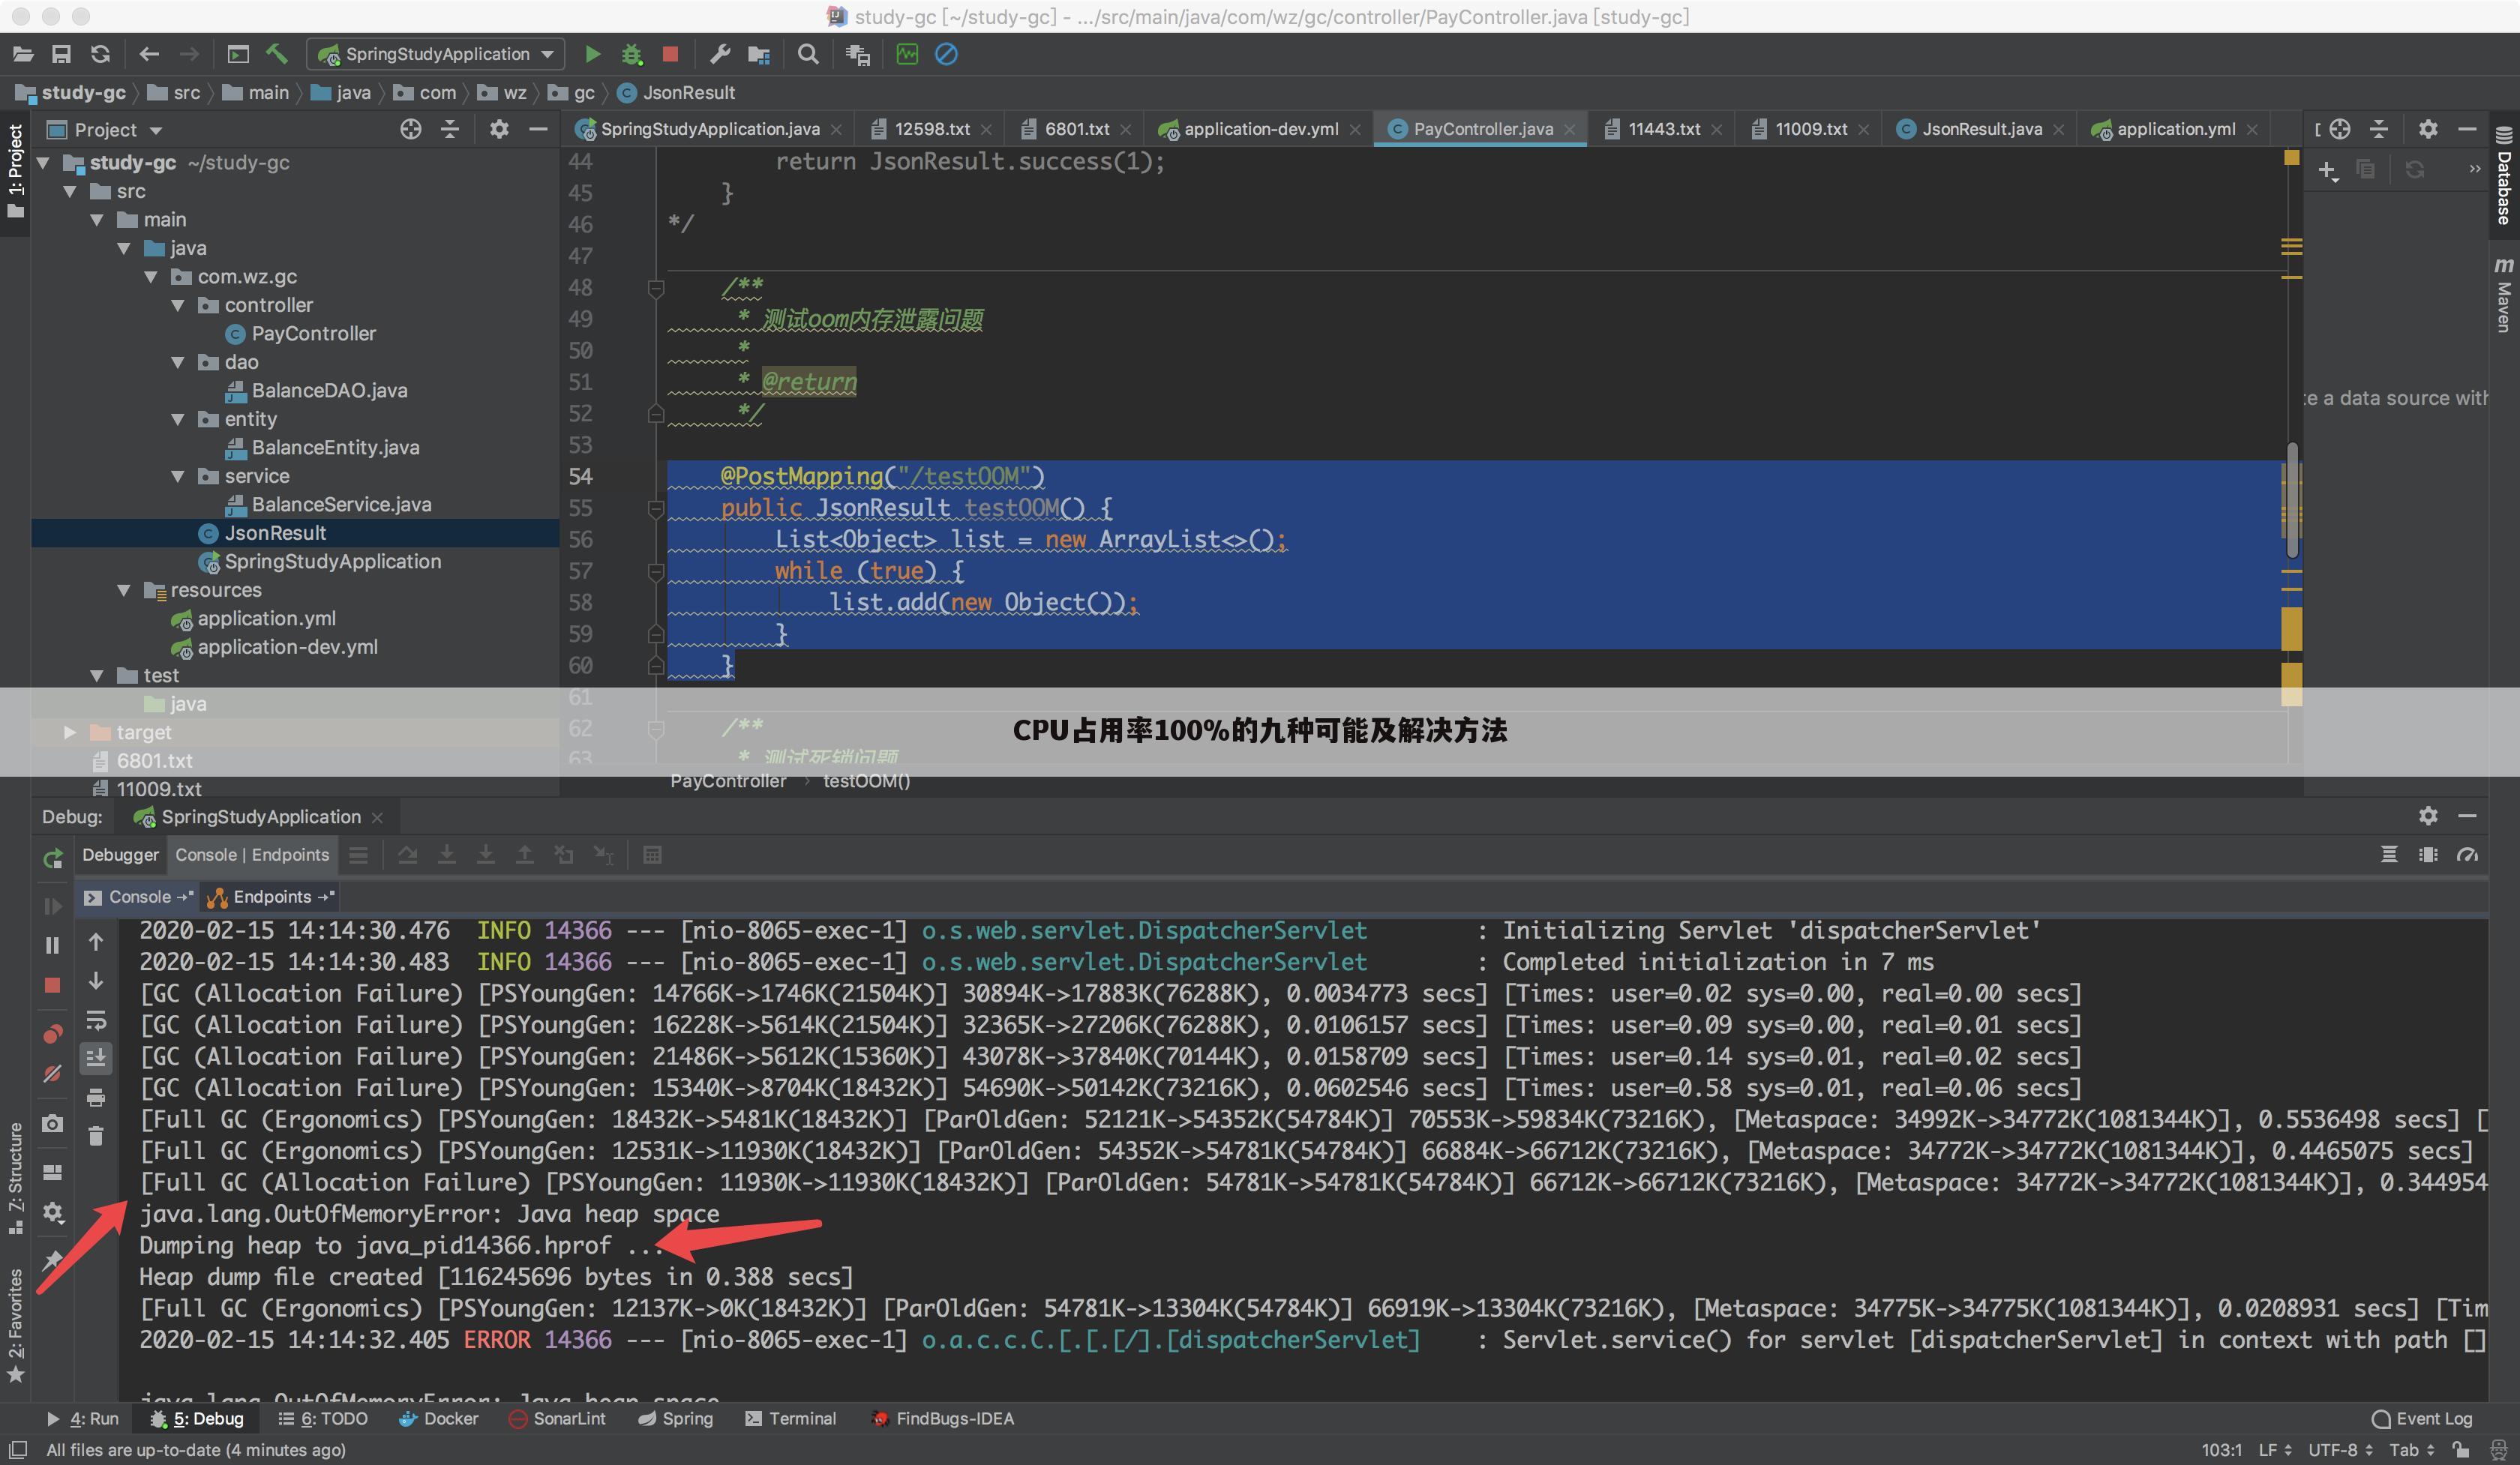Screen dimensions: 2520x1465
Task: Mute breakpoints icon in debug sidebar
Action: tap(53, 1074)
